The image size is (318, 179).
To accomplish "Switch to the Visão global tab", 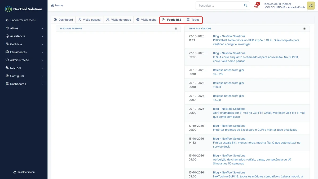I will (x=147, y=20).
